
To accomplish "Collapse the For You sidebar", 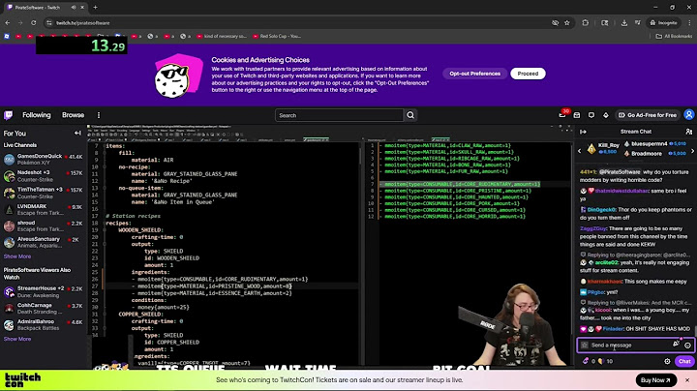I will 77,133.
